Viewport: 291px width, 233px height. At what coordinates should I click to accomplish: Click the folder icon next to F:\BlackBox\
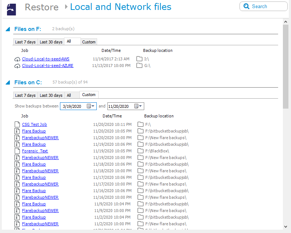point(140,151)
